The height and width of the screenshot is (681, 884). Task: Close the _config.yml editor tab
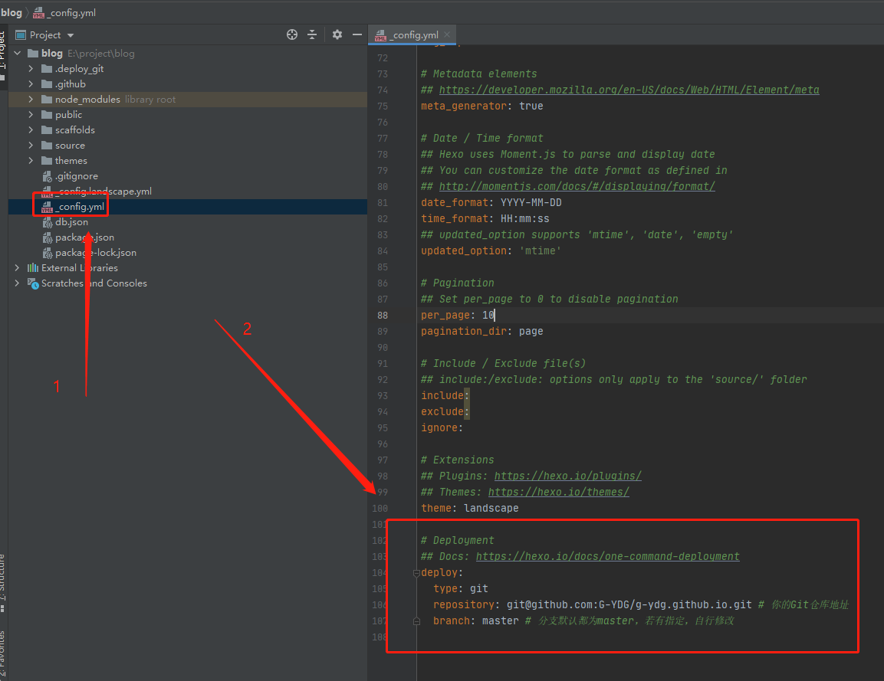(x=447, y=34)
